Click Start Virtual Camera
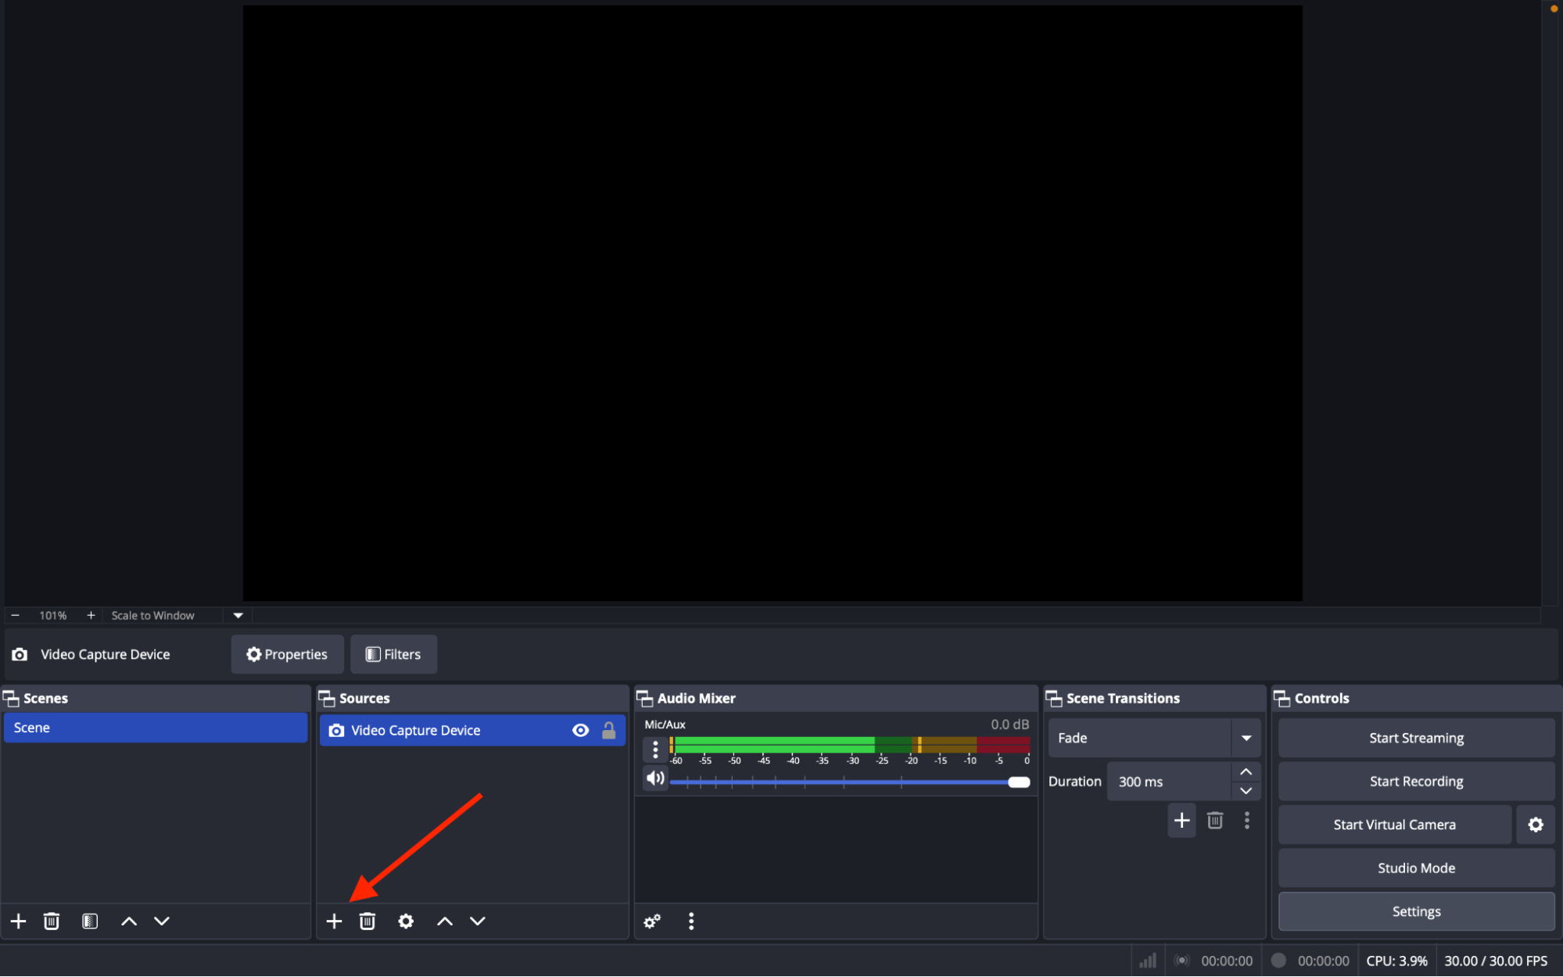The height and width of the screenshot is (977, 1563). (x=1394, y=825)
